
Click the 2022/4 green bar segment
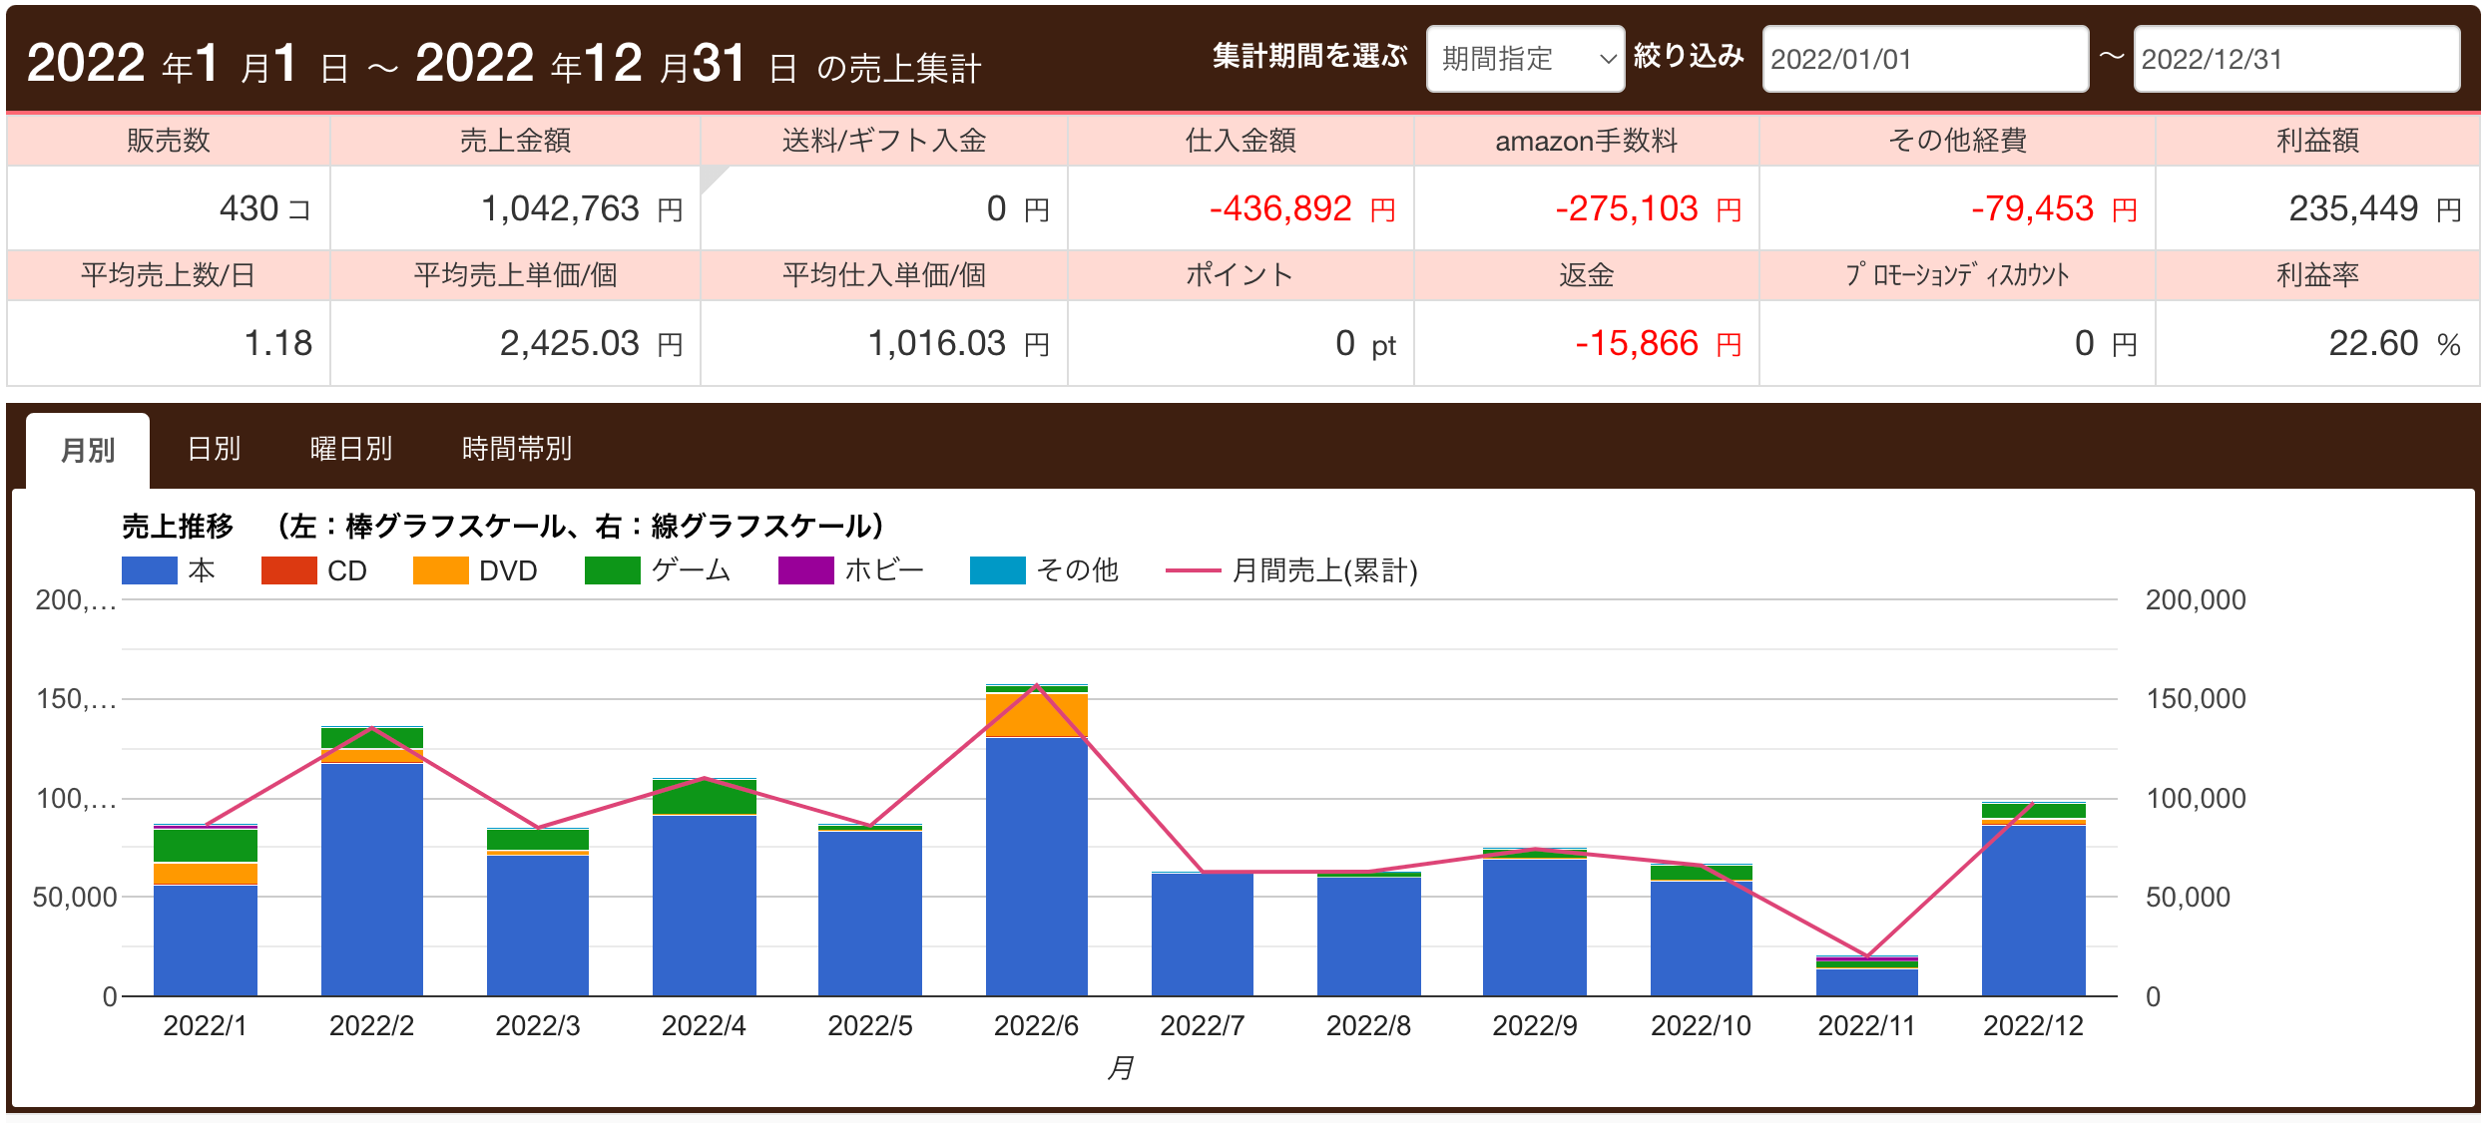pos(704,797)
